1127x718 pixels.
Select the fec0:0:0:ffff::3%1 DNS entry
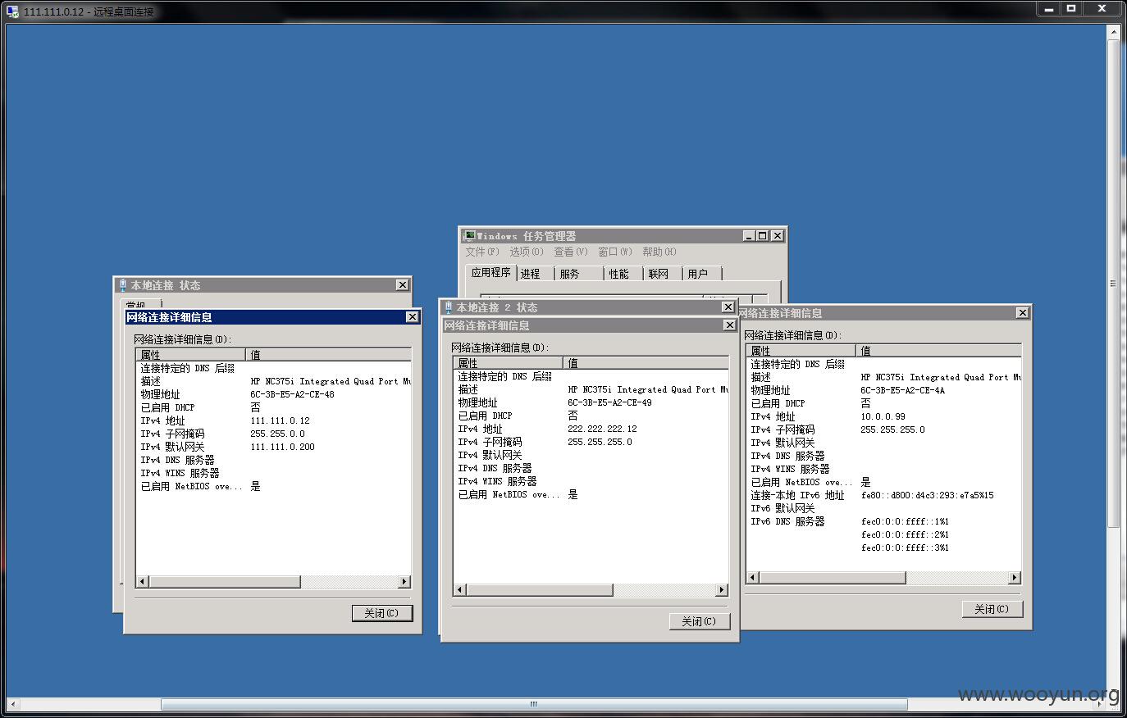905,548
